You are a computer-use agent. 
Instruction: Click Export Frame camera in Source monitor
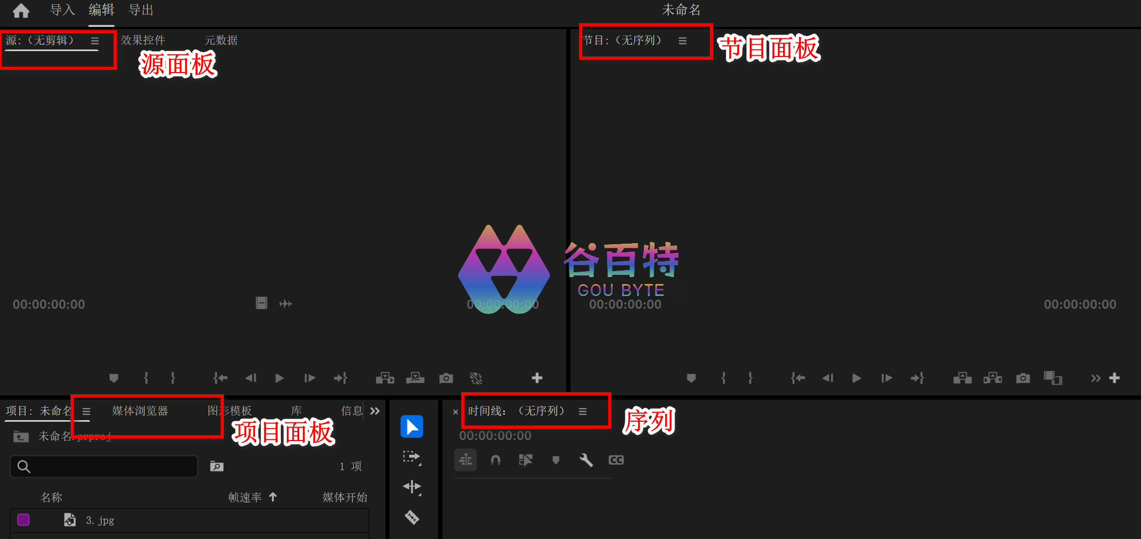point(446,378)
